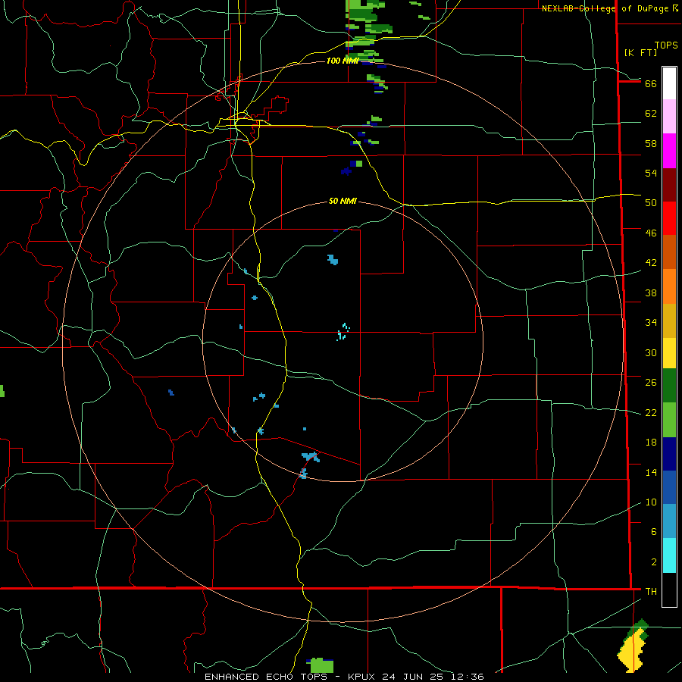The width and height of the screenshot is (682, 682).
Task: Pick the navy blue legend color band
Action: click(x=669, y=454)
